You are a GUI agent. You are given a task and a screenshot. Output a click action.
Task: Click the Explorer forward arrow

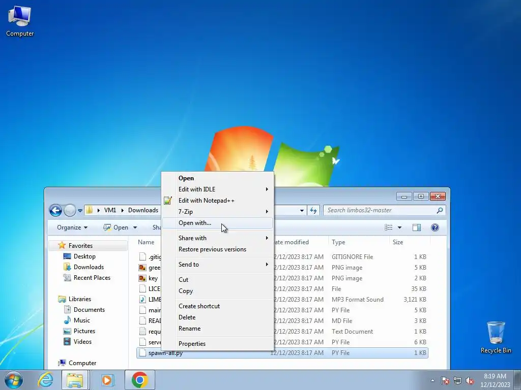tap(70, 210)
